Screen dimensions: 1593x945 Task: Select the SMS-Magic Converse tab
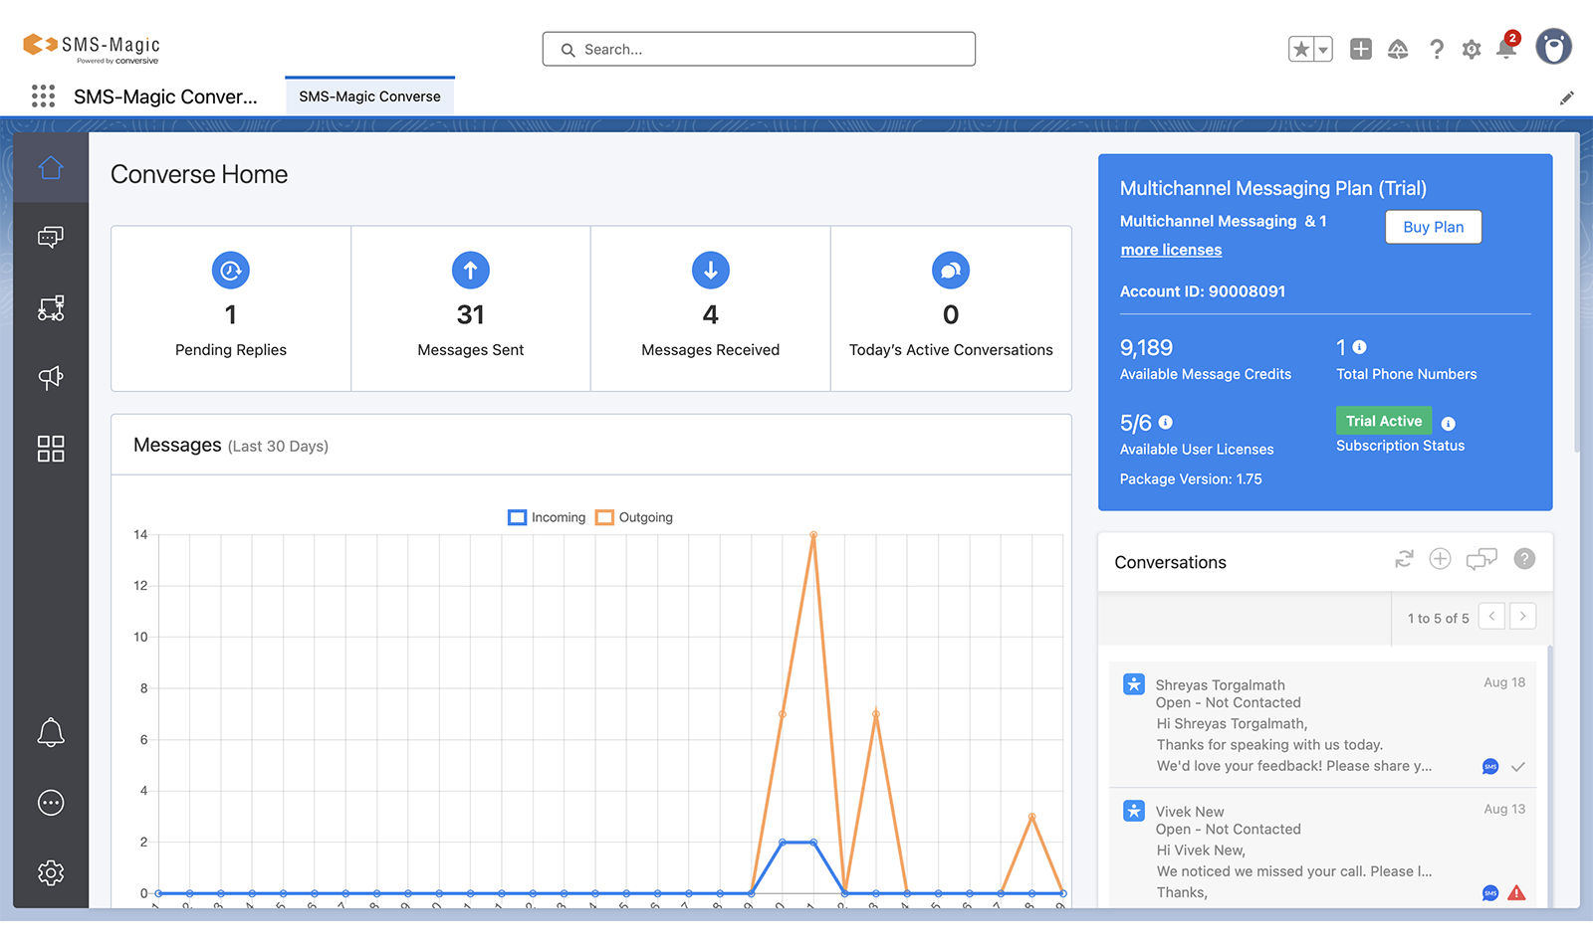click(369, 96)
